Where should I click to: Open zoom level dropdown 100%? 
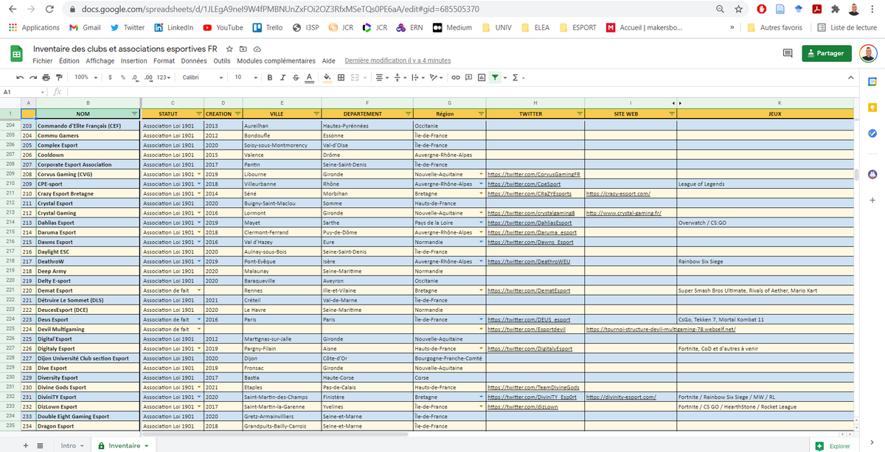[86, 77]
